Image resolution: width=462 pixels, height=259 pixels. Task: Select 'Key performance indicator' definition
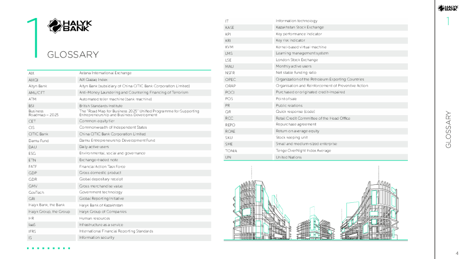pos(299,34)
